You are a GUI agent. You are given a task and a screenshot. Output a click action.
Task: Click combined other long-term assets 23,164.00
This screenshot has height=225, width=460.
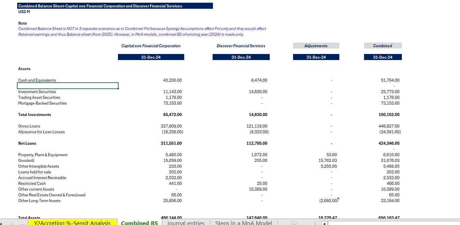390,201
